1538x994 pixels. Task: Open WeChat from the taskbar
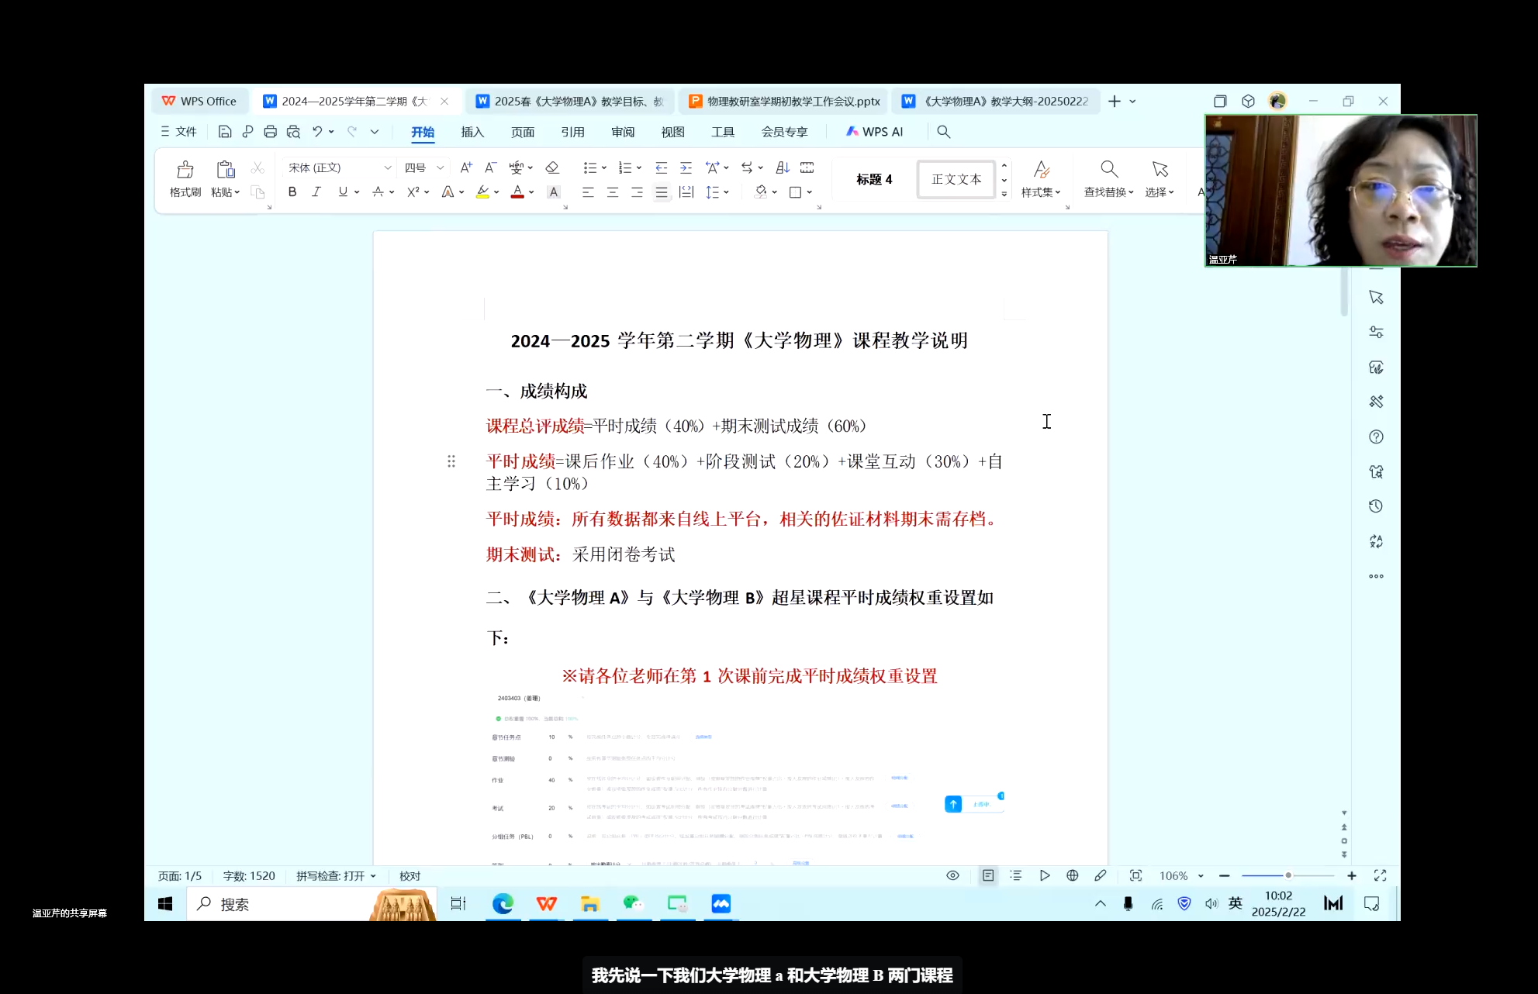coord(633,903)
